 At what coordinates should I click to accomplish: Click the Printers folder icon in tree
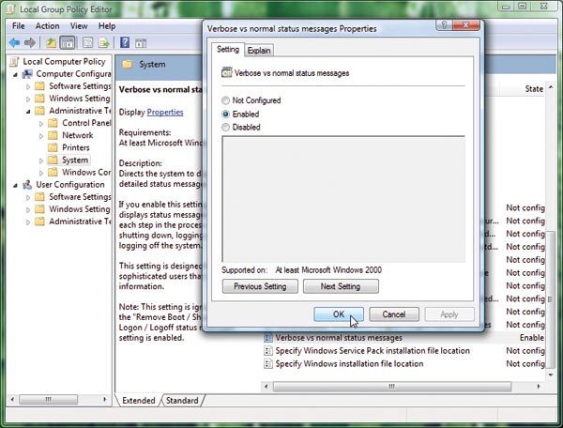pos(54,147)
